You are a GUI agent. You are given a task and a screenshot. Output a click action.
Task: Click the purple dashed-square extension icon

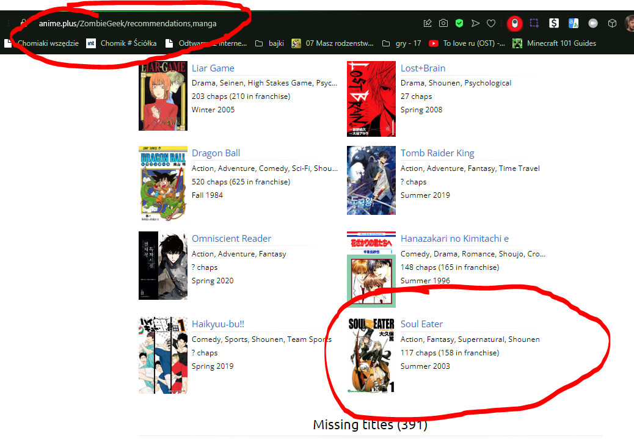coord(534,23)
